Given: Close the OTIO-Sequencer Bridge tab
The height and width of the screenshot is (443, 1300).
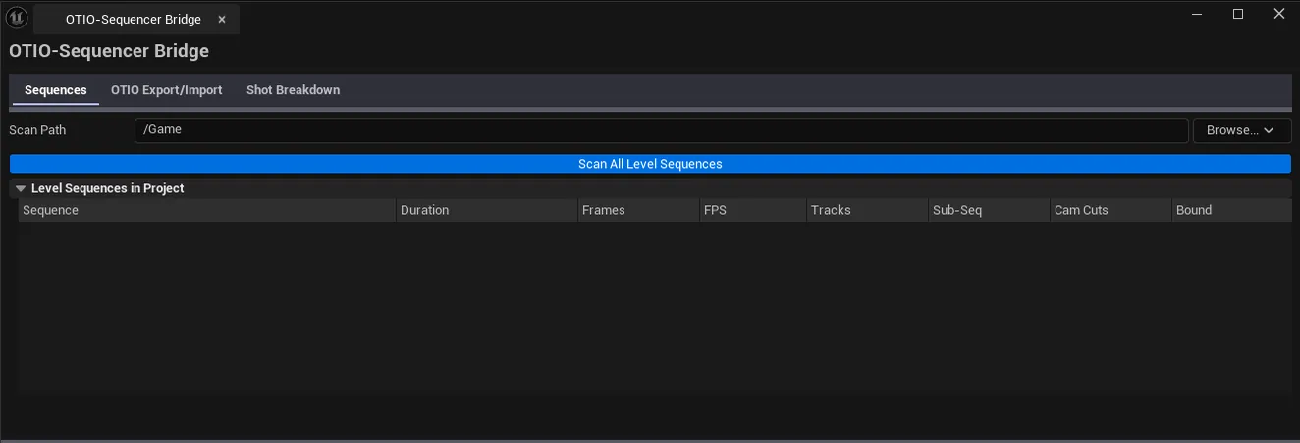Looking at the screenshot, I should [222, 20].
